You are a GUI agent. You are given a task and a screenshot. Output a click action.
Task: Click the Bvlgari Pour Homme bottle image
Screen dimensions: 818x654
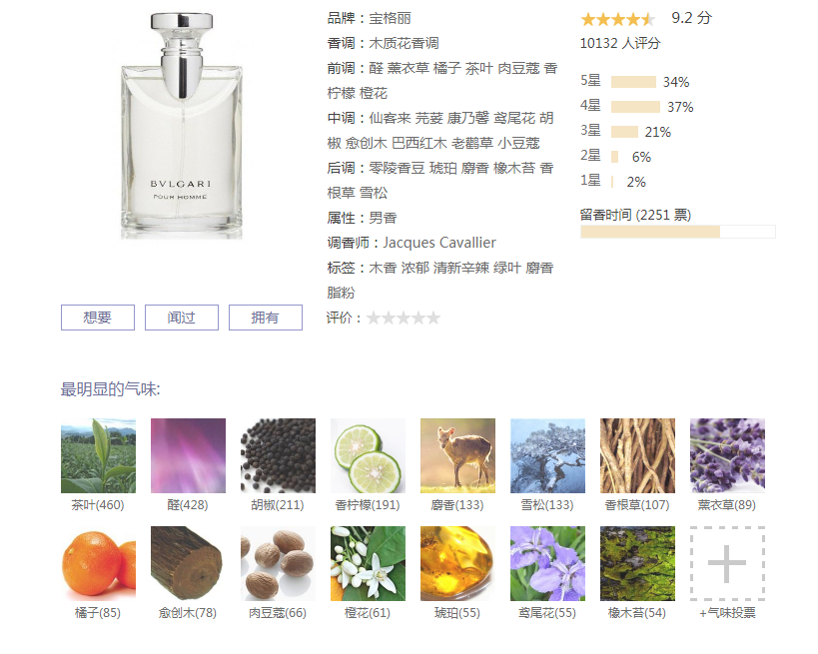(182, 126)
